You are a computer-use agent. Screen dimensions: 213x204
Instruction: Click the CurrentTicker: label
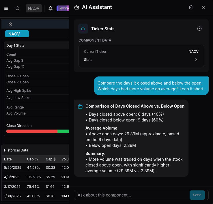(96, 52)
